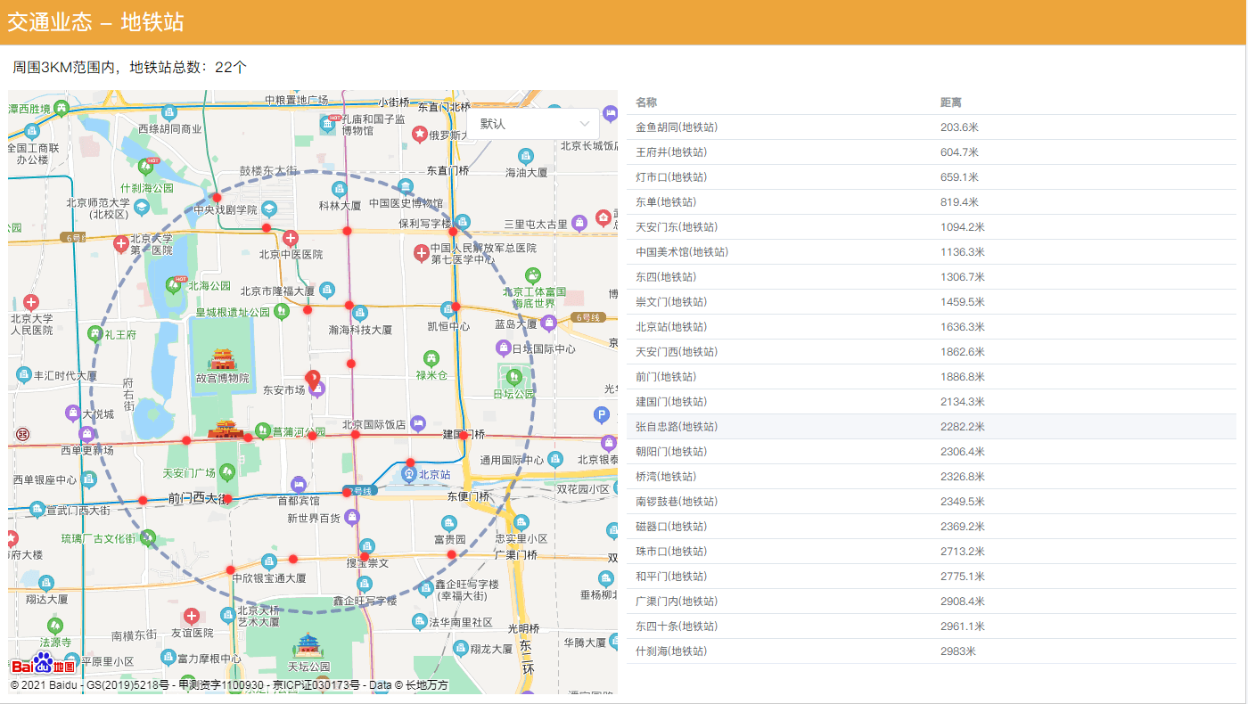
Task: Select the 天安门西(地铁站) row
Action: coord(932,352)
